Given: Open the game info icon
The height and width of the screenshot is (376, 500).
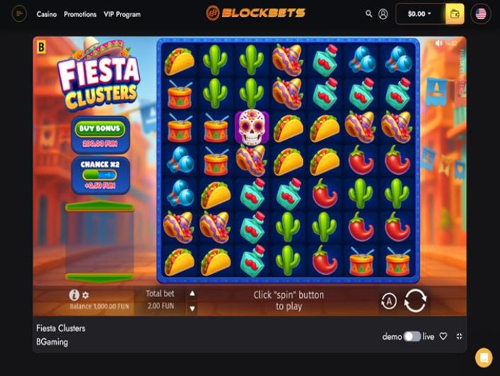Looking at the screenshot, I should pyautogui.click(x=74, y=295).
